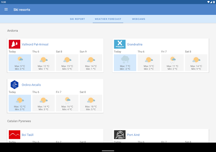
Task: Open the Vallnord Pal-Arinsal resort link
Action: [35, 44]
